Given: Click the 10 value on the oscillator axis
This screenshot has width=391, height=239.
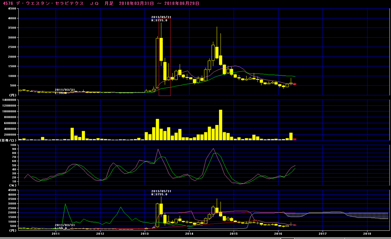Looking at the screenshot, I should (14, 181).
